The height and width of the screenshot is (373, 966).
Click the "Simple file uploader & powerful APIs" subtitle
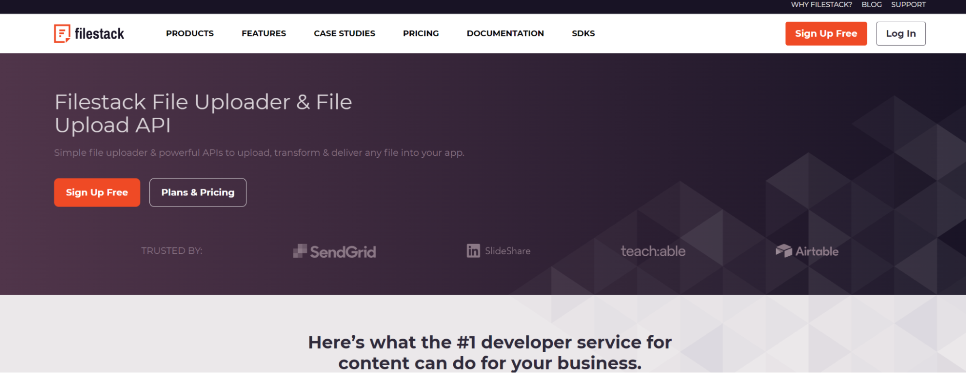(259, 152)
